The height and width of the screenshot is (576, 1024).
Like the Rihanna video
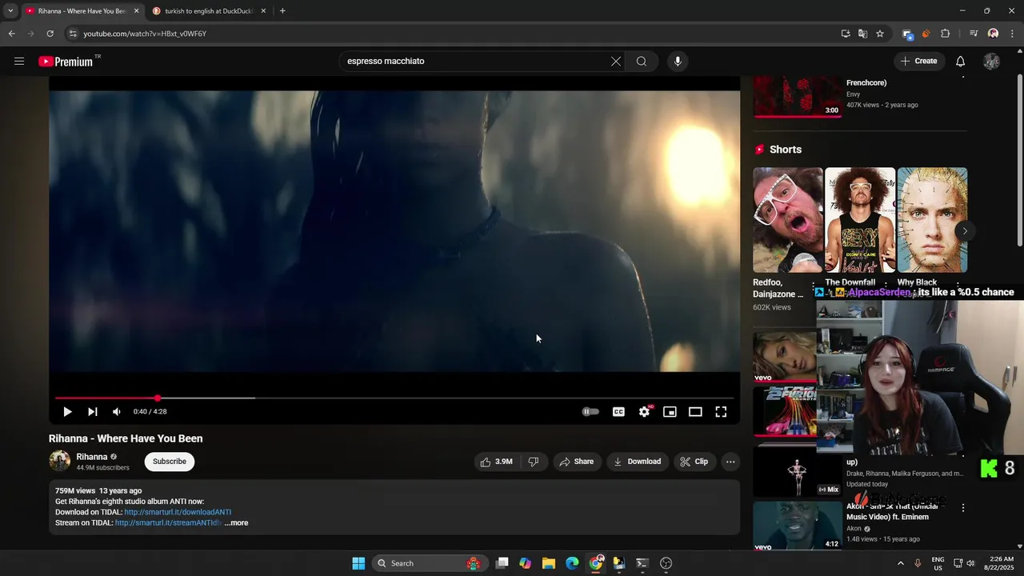click(x=497, y=462)
